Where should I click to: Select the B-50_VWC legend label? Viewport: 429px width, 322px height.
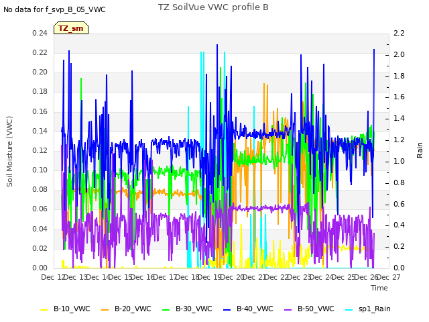point(316,309)
